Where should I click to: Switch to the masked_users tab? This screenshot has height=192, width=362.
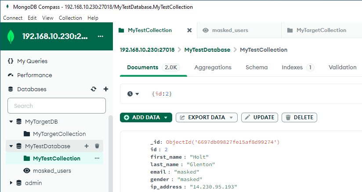coord(230,30)
